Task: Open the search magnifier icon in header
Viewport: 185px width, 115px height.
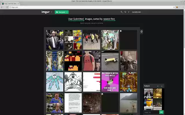Action: [121, 12]
